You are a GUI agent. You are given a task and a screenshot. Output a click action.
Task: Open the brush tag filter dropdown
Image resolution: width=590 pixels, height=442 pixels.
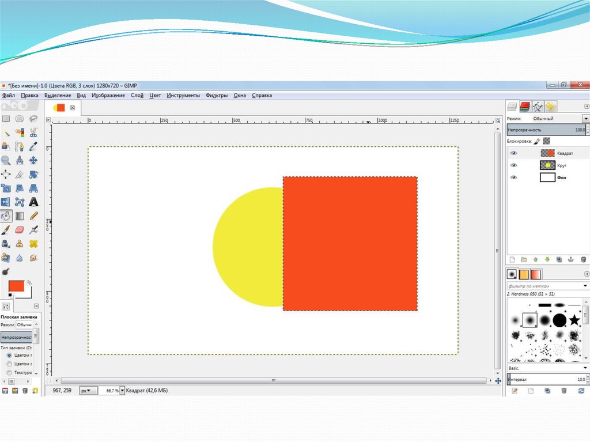pyautogui.click(x=585, y=286)
